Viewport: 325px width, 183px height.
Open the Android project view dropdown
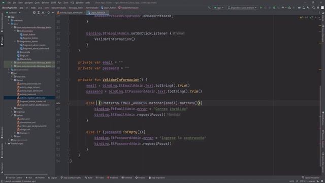tap(14, 13)
